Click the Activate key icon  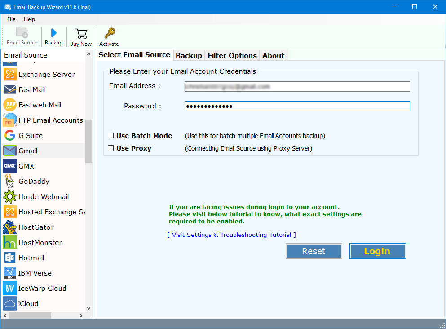coord(110,33)
